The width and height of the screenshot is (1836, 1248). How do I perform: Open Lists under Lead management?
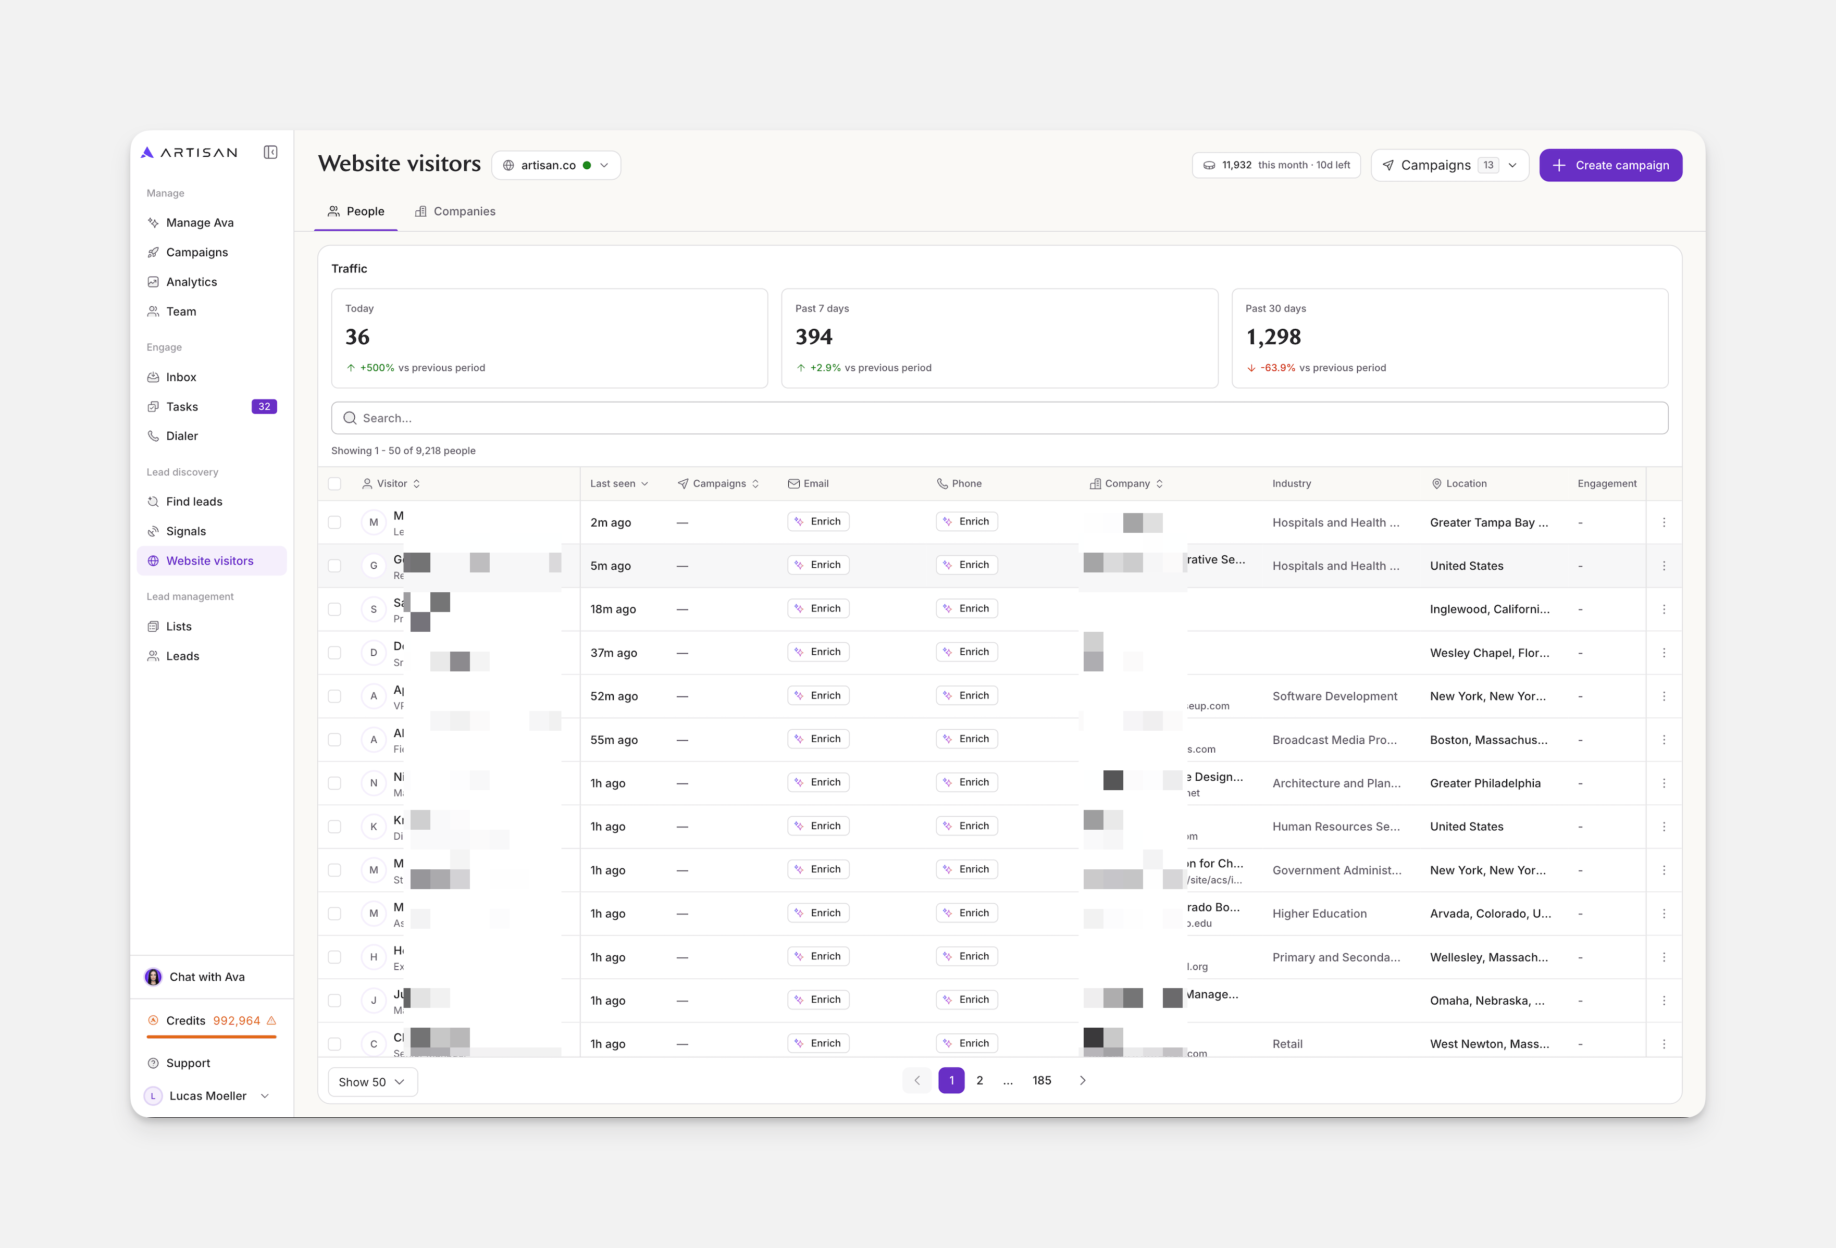[x=212, y=627]
